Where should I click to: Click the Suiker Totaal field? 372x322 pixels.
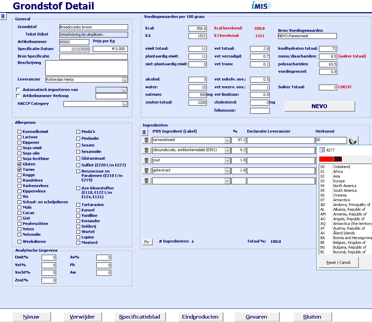[328, 87]
